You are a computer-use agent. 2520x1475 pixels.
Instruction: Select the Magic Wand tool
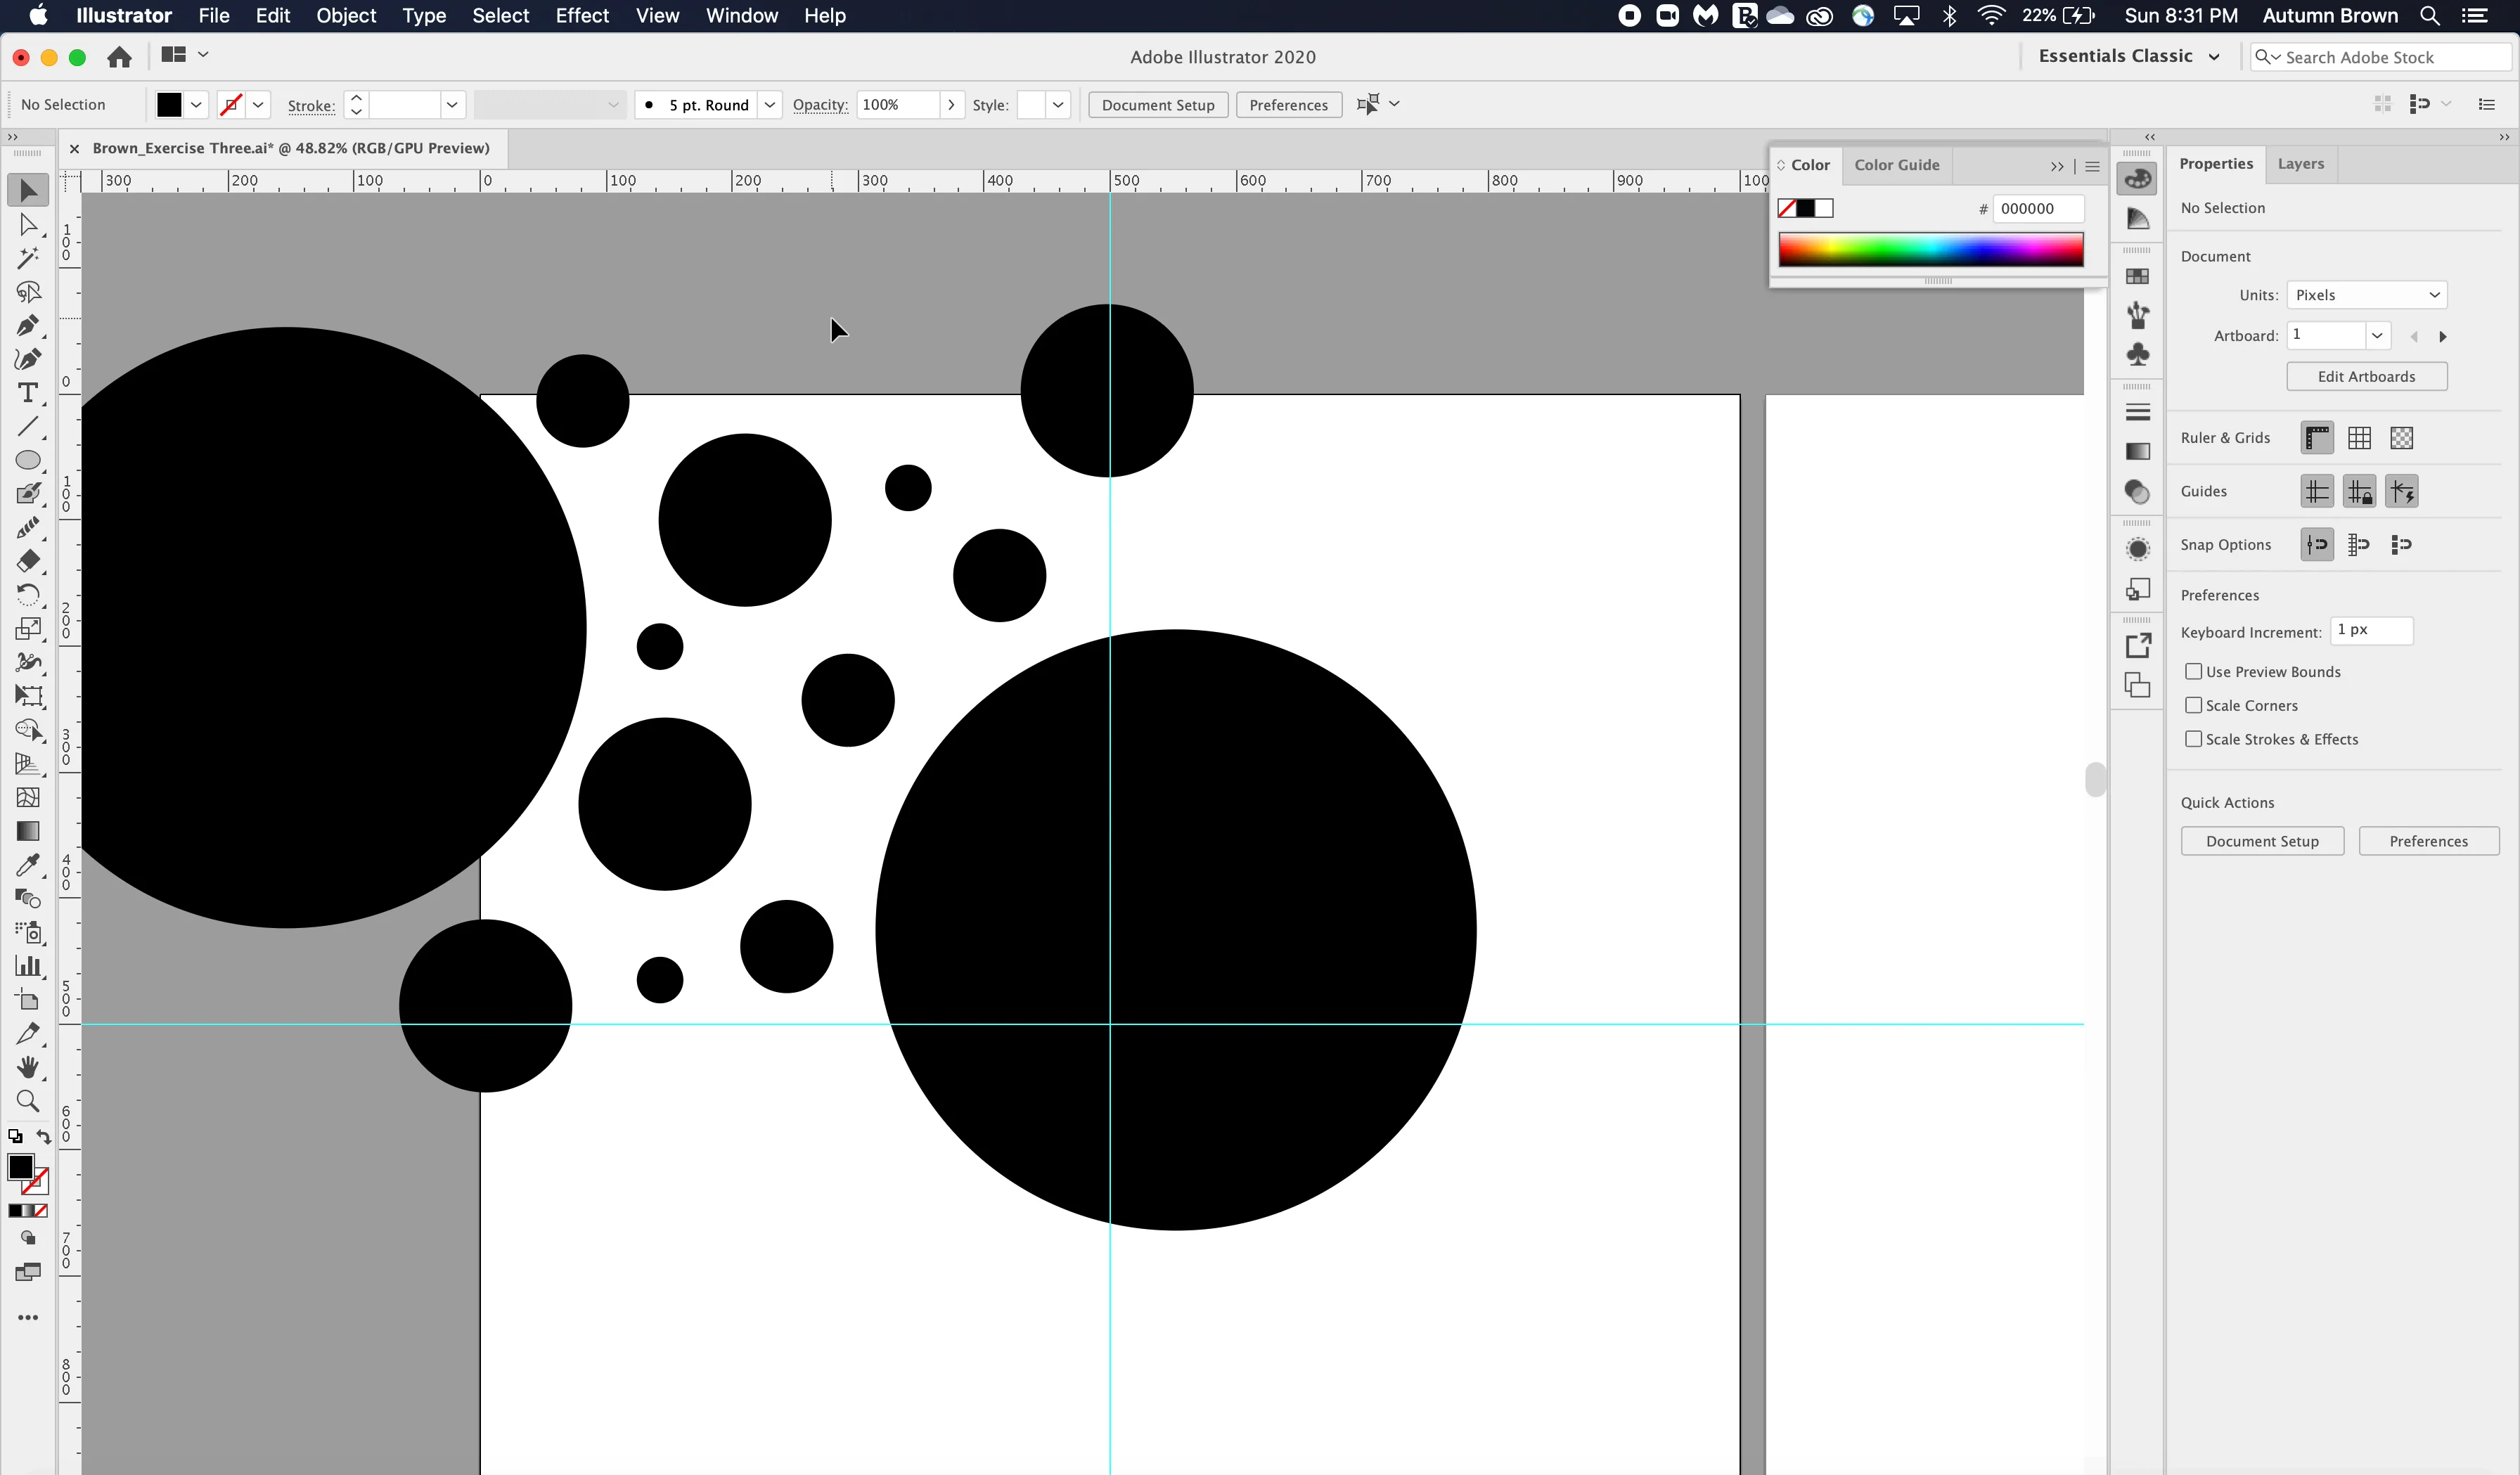pyautogui.click(x=28, y=258)
